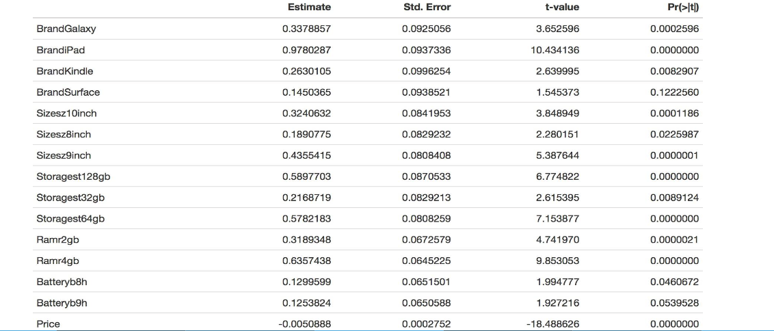774x331 pixels.
Task: Click the BrandSurface p-value 0.1222560
Action: point(675,92)
